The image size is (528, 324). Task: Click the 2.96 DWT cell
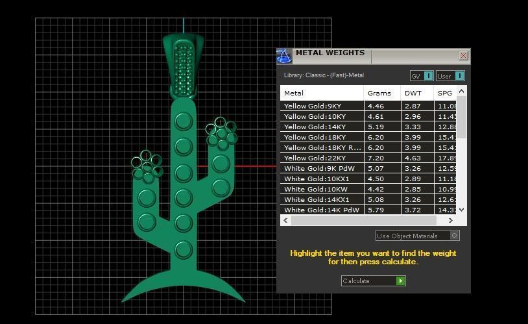418,116
